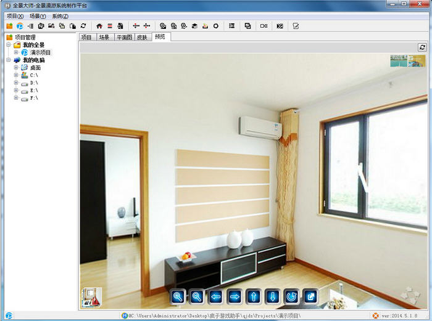Switch to the 皮肤 tab

pos(142,38)
